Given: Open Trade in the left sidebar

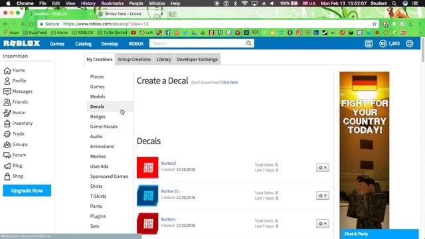Looking at the screenshot, I should [14, 133].
